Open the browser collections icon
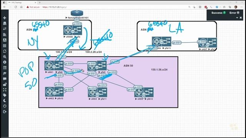 [230, 7]
